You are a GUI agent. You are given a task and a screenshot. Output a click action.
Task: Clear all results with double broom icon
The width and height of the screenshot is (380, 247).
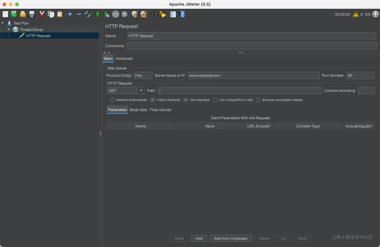[144, 14]
